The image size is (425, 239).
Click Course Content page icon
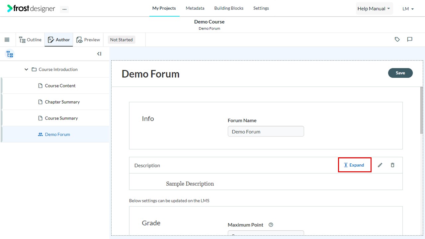tap(41, 86)
